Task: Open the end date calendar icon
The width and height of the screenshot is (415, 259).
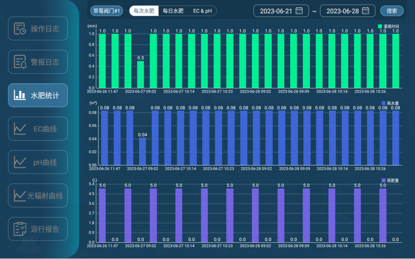Action: tap(365, 11)
